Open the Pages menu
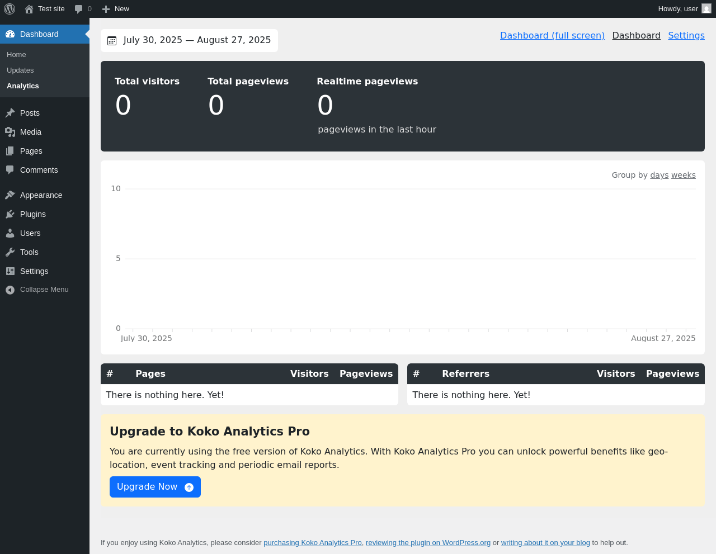The height and width of the screenshot is (554, 716). (45, 151)
